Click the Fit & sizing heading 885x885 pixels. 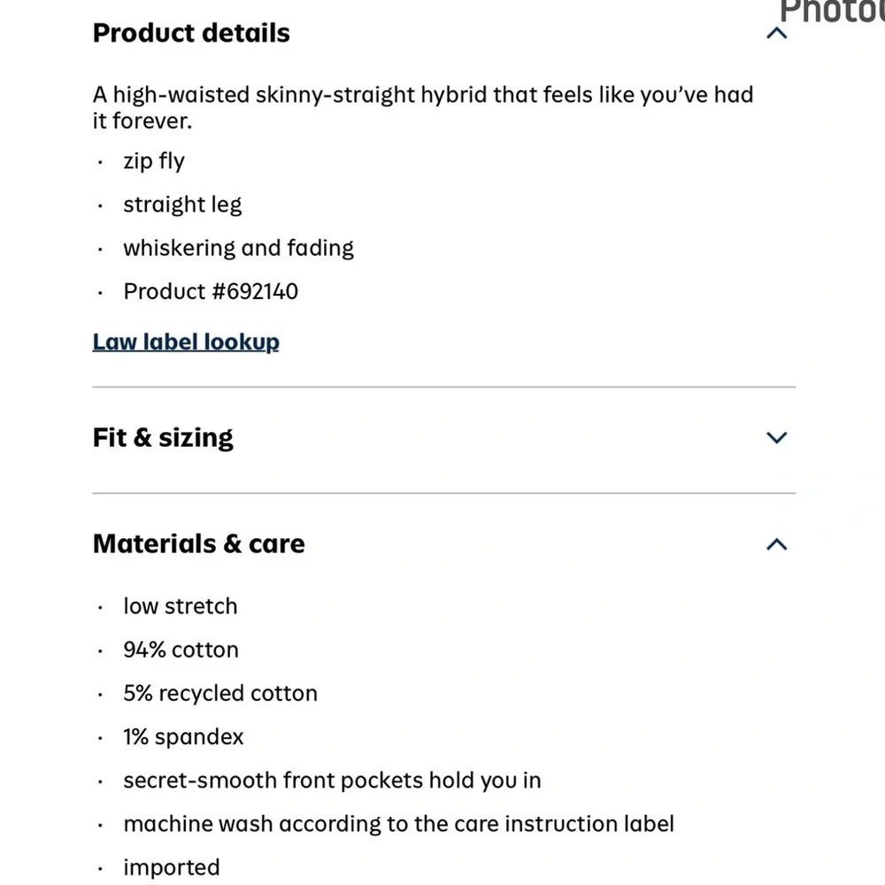[163, 438]
